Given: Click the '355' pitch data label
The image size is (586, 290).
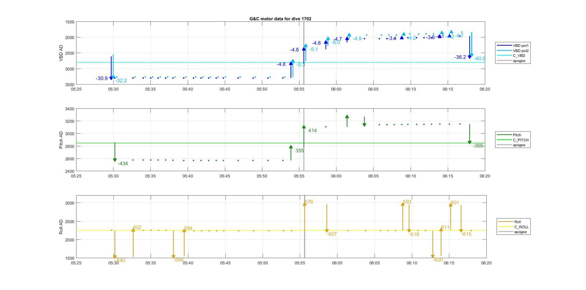Looking at the screenshot, I should [x=300, y=151].
